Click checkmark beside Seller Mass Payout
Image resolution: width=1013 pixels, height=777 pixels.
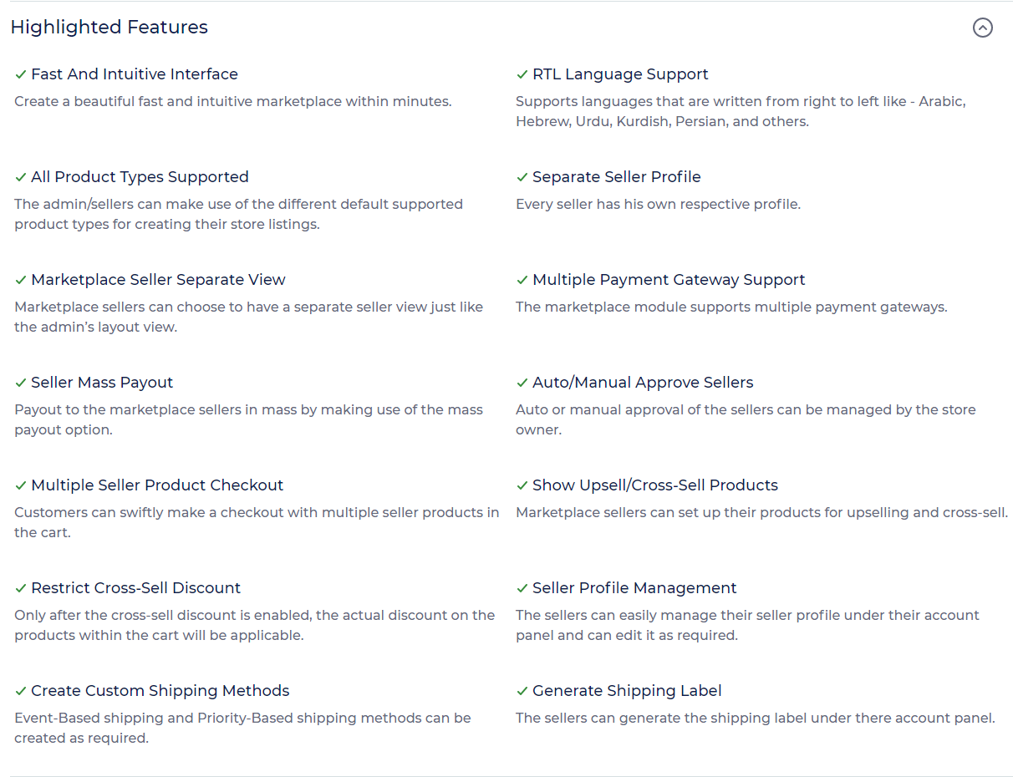tap(21, 383)
